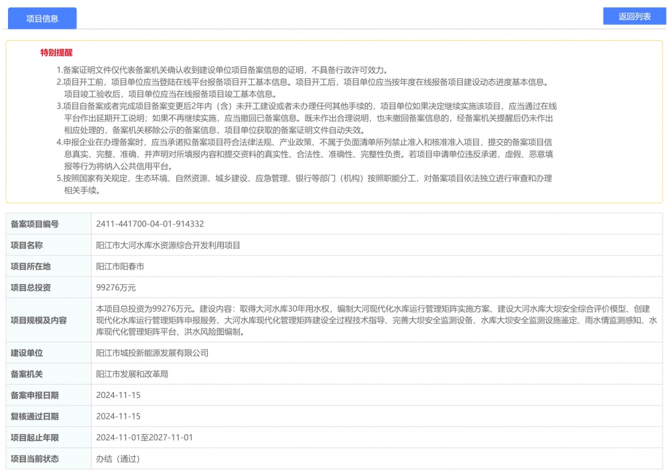Select the 项目当前状态 label cell
The image size is (670, 475).
(49, 459)
